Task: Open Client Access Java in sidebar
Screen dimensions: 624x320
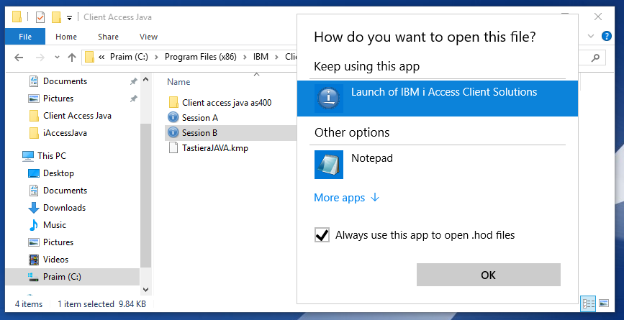Action: 77,116
